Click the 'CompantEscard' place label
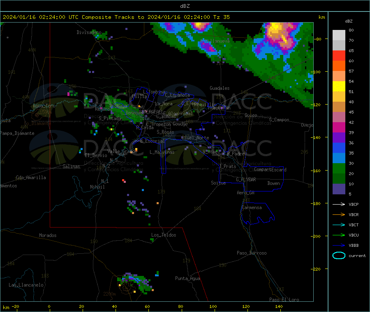The width and height of the screenshot is (370, 312). 270,170
